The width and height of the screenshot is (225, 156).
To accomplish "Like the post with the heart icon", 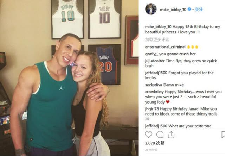I will pyautogui.click(x=148, y=135).
